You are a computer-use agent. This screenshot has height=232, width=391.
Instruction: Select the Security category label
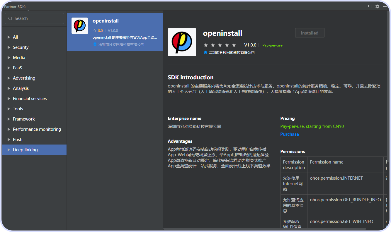21,47
